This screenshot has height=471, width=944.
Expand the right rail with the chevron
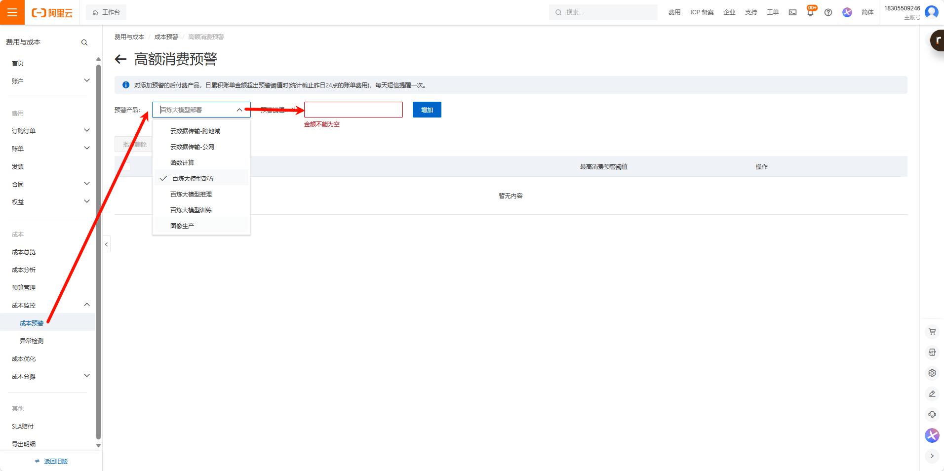(x=932, y=456)
